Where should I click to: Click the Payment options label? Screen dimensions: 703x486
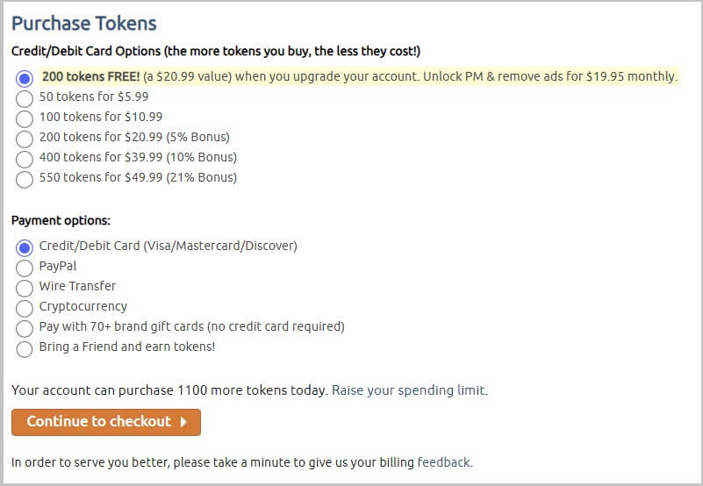[x=61, y=221]
